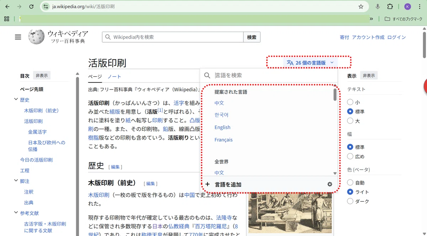
Task: Go to 注釈 in contents
Action: (x=29, y=192)
